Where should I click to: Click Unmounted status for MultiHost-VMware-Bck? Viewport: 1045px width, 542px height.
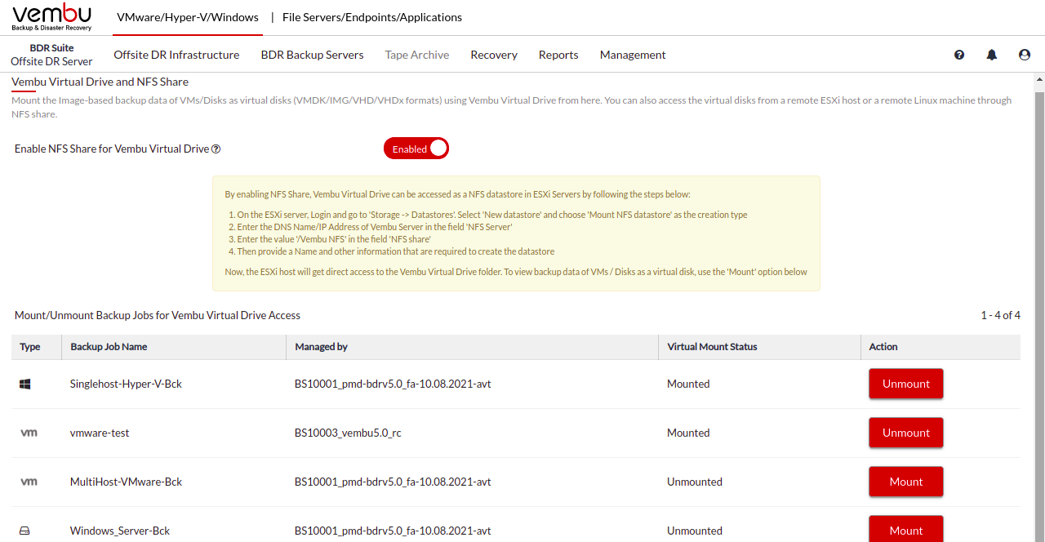[x=695, y=482]
